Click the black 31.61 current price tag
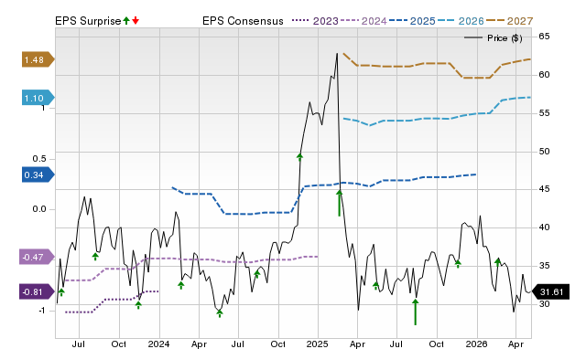Screen dimensions: 586x349 click(550, 292)
